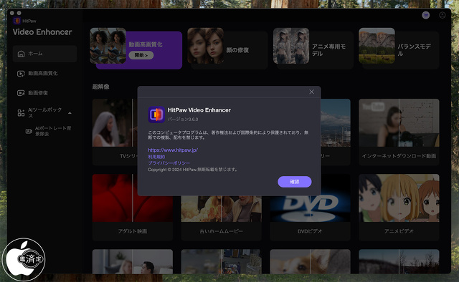The width and height of the screenshot is (459, 282).
Task: Open https://www.hitpaw.jp/ link
Action: [173, 150]
